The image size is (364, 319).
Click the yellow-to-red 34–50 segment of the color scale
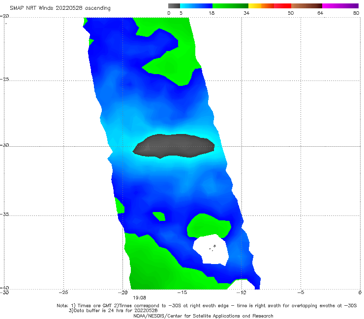click(x=270, y=6)
